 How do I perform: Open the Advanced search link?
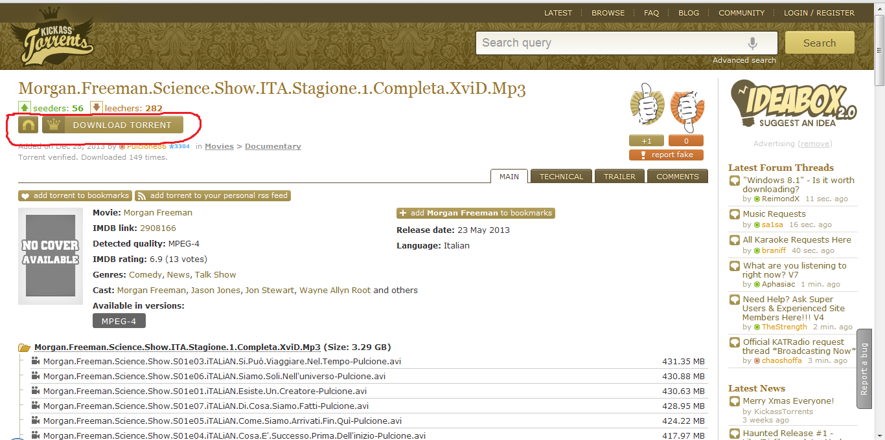744,60
